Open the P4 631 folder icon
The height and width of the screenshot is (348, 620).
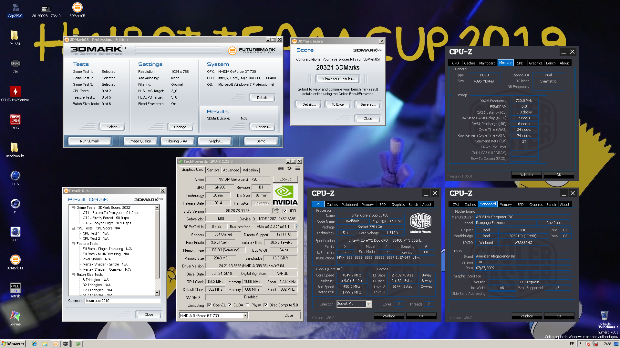15,38
